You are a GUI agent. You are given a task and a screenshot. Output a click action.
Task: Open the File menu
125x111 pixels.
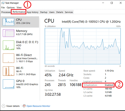tap(3, 7)
